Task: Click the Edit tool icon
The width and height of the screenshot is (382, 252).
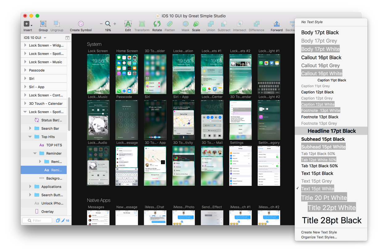Action: [x=128, y=24]
